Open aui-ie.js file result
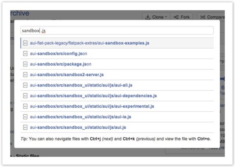 117,117
